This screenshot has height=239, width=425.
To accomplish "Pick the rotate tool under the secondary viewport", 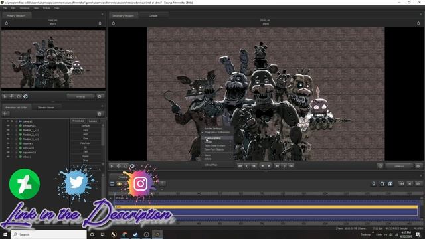I will click(x=126, y=166).
